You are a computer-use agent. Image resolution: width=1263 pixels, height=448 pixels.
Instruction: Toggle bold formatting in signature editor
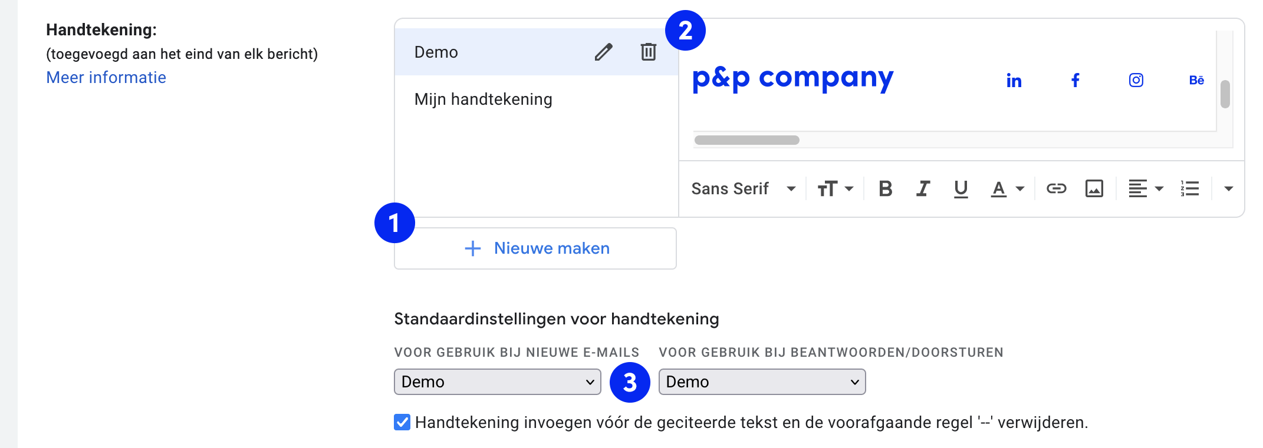pos(885,188)
